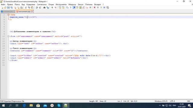Image resolution: width=193 pixels, height=108 pixels.
Task: Toggle Show all characters pilcrow icon
Action: click(71, 7)
